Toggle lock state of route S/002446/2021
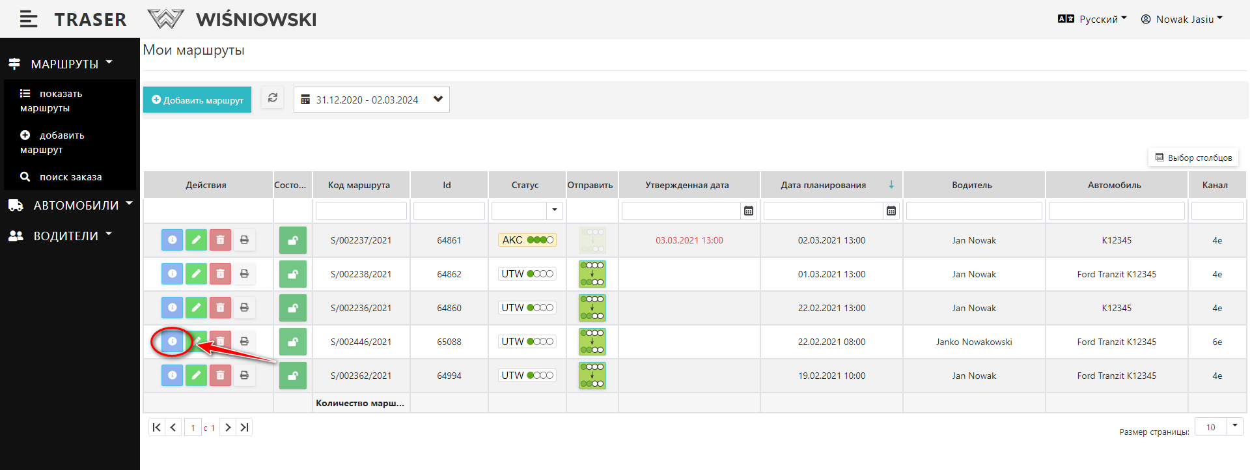The height and width of the screenshot is (470, 1250). pyautogui.click(x=293, y=342)
